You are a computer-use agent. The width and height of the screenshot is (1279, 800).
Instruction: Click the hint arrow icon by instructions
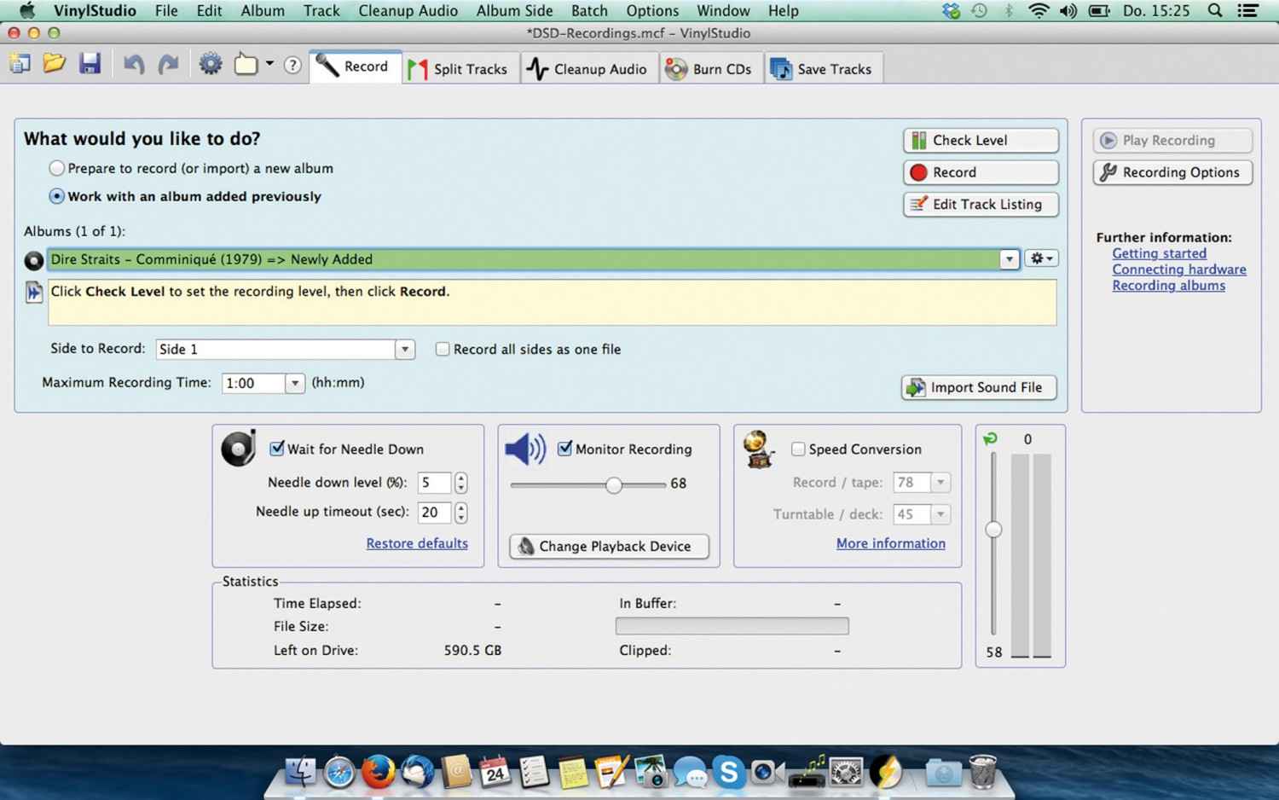tap(33, 293)
